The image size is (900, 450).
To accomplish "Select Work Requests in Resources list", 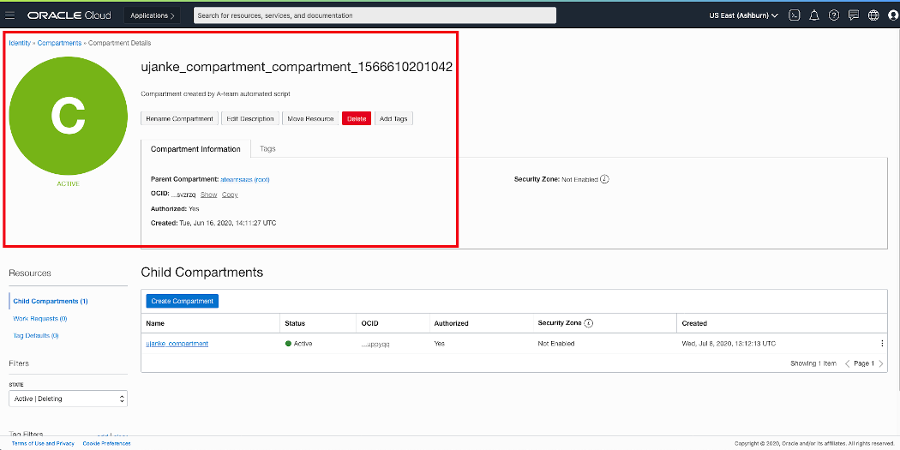I will click(39, 319).
